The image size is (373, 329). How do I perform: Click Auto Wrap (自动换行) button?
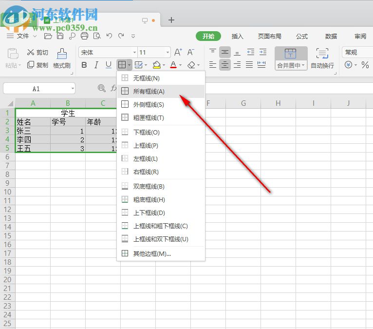click(322, 58)
